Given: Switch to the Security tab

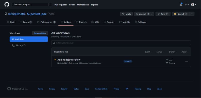Looking at the screenshot, I should pyautogui.click(x=109, y=22).
